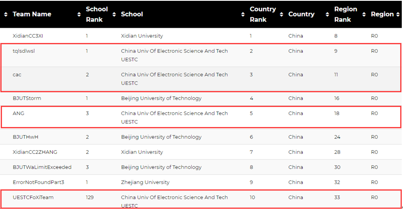Click BJUTWaLimitExceeded team name
Screen dimensions: 403x210
click(x=42, y=167)
